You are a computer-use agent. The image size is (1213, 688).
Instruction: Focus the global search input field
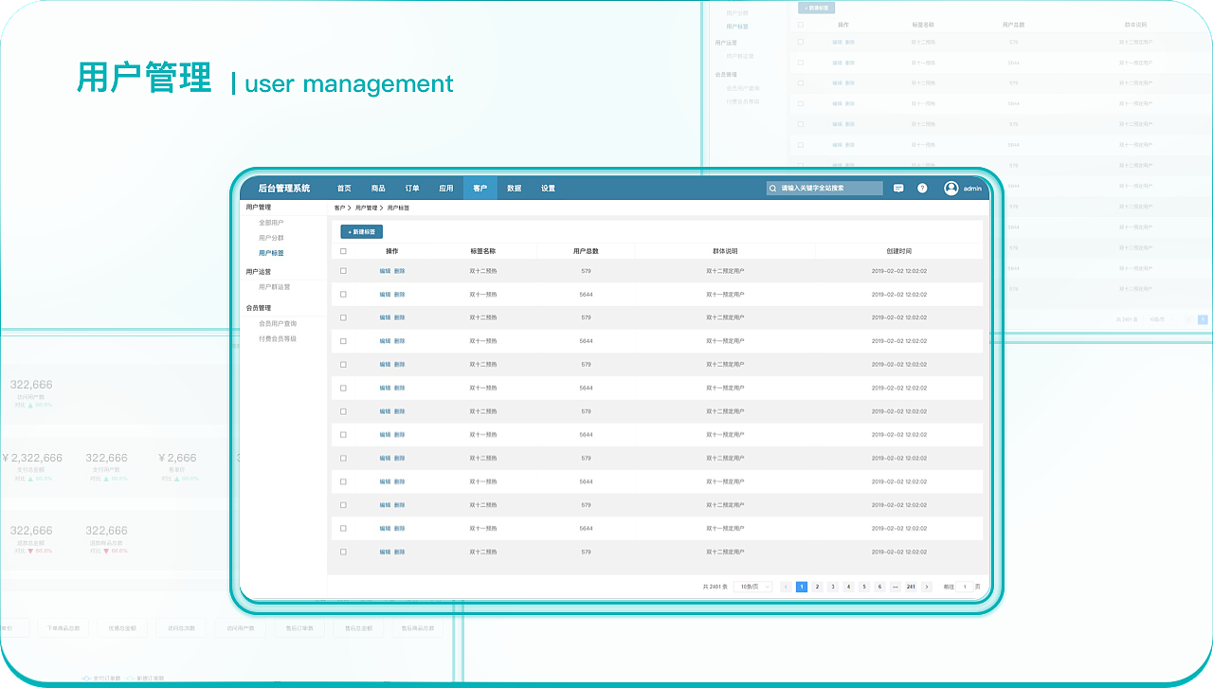pyautogui.click(x=824, y=189)
